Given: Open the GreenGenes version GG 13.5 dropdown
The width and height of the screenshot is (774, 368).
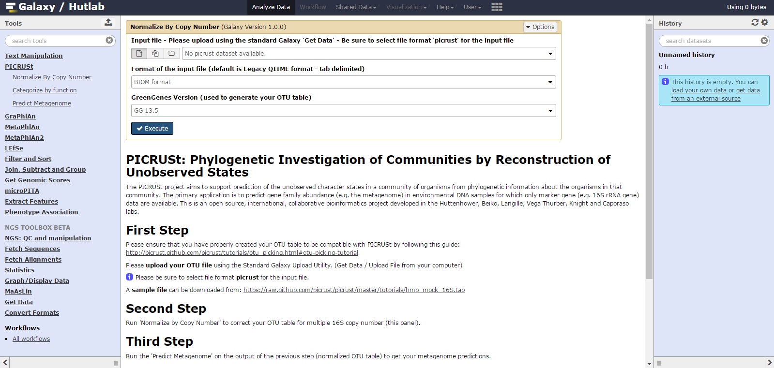Looking at the screenshot, I should 343,110.
